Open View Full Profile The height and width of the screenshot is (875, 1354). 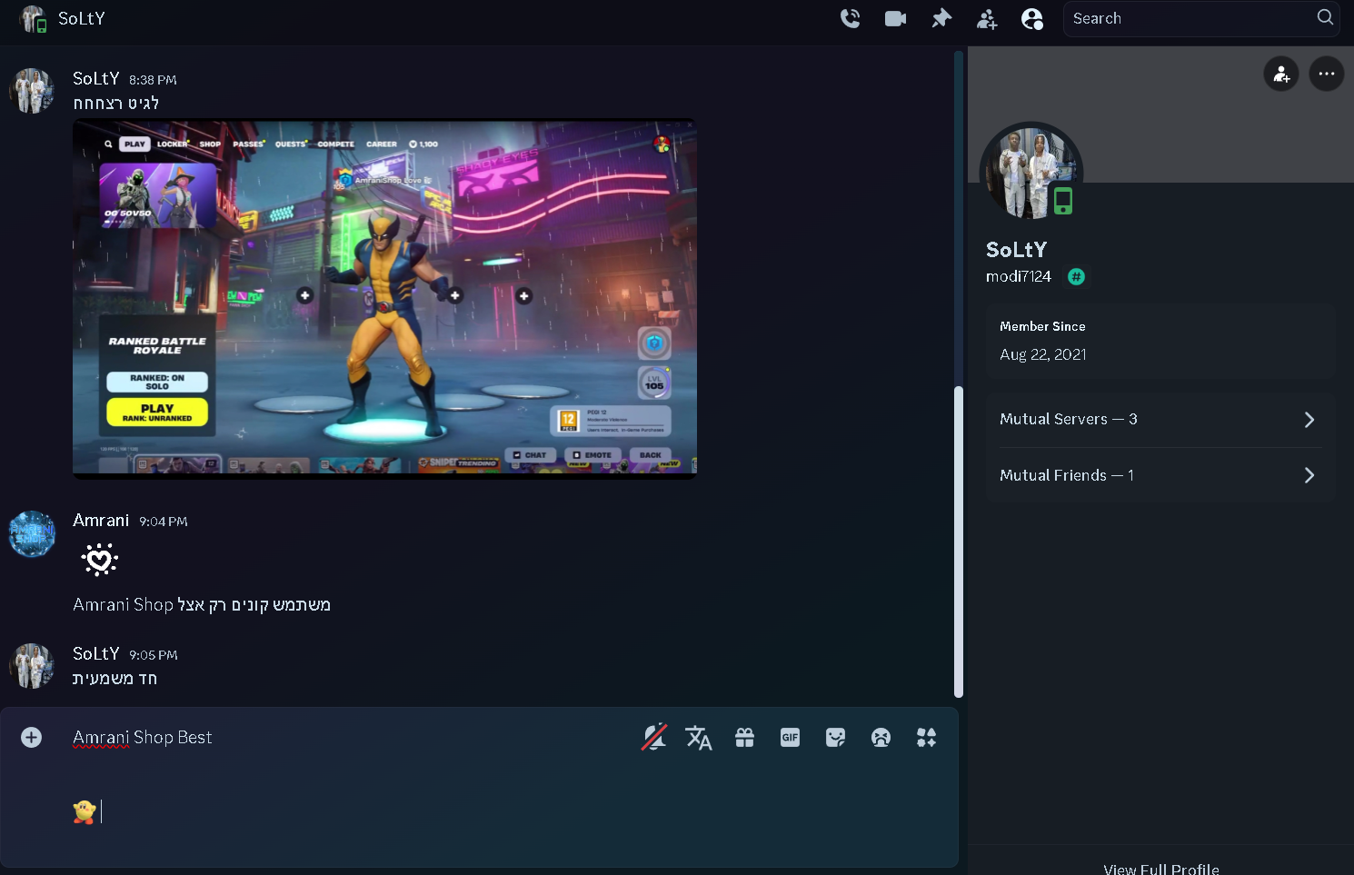coord(1160,869)
